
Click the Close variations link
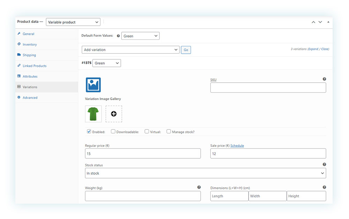point(325,49)
